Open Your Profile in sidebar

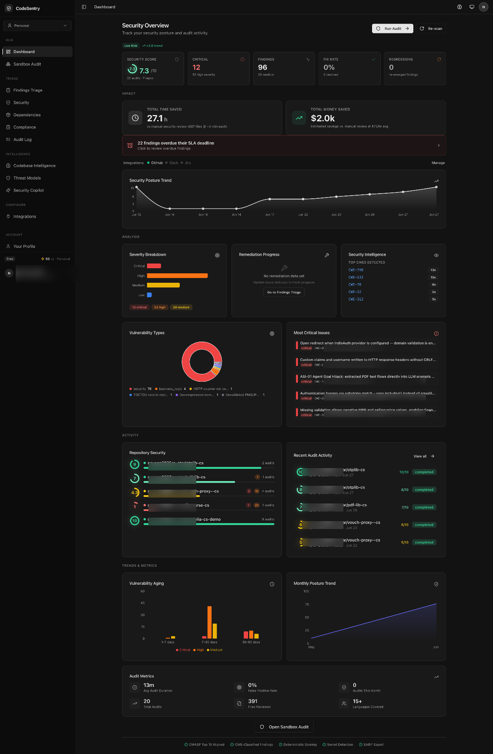click(37, 247)
